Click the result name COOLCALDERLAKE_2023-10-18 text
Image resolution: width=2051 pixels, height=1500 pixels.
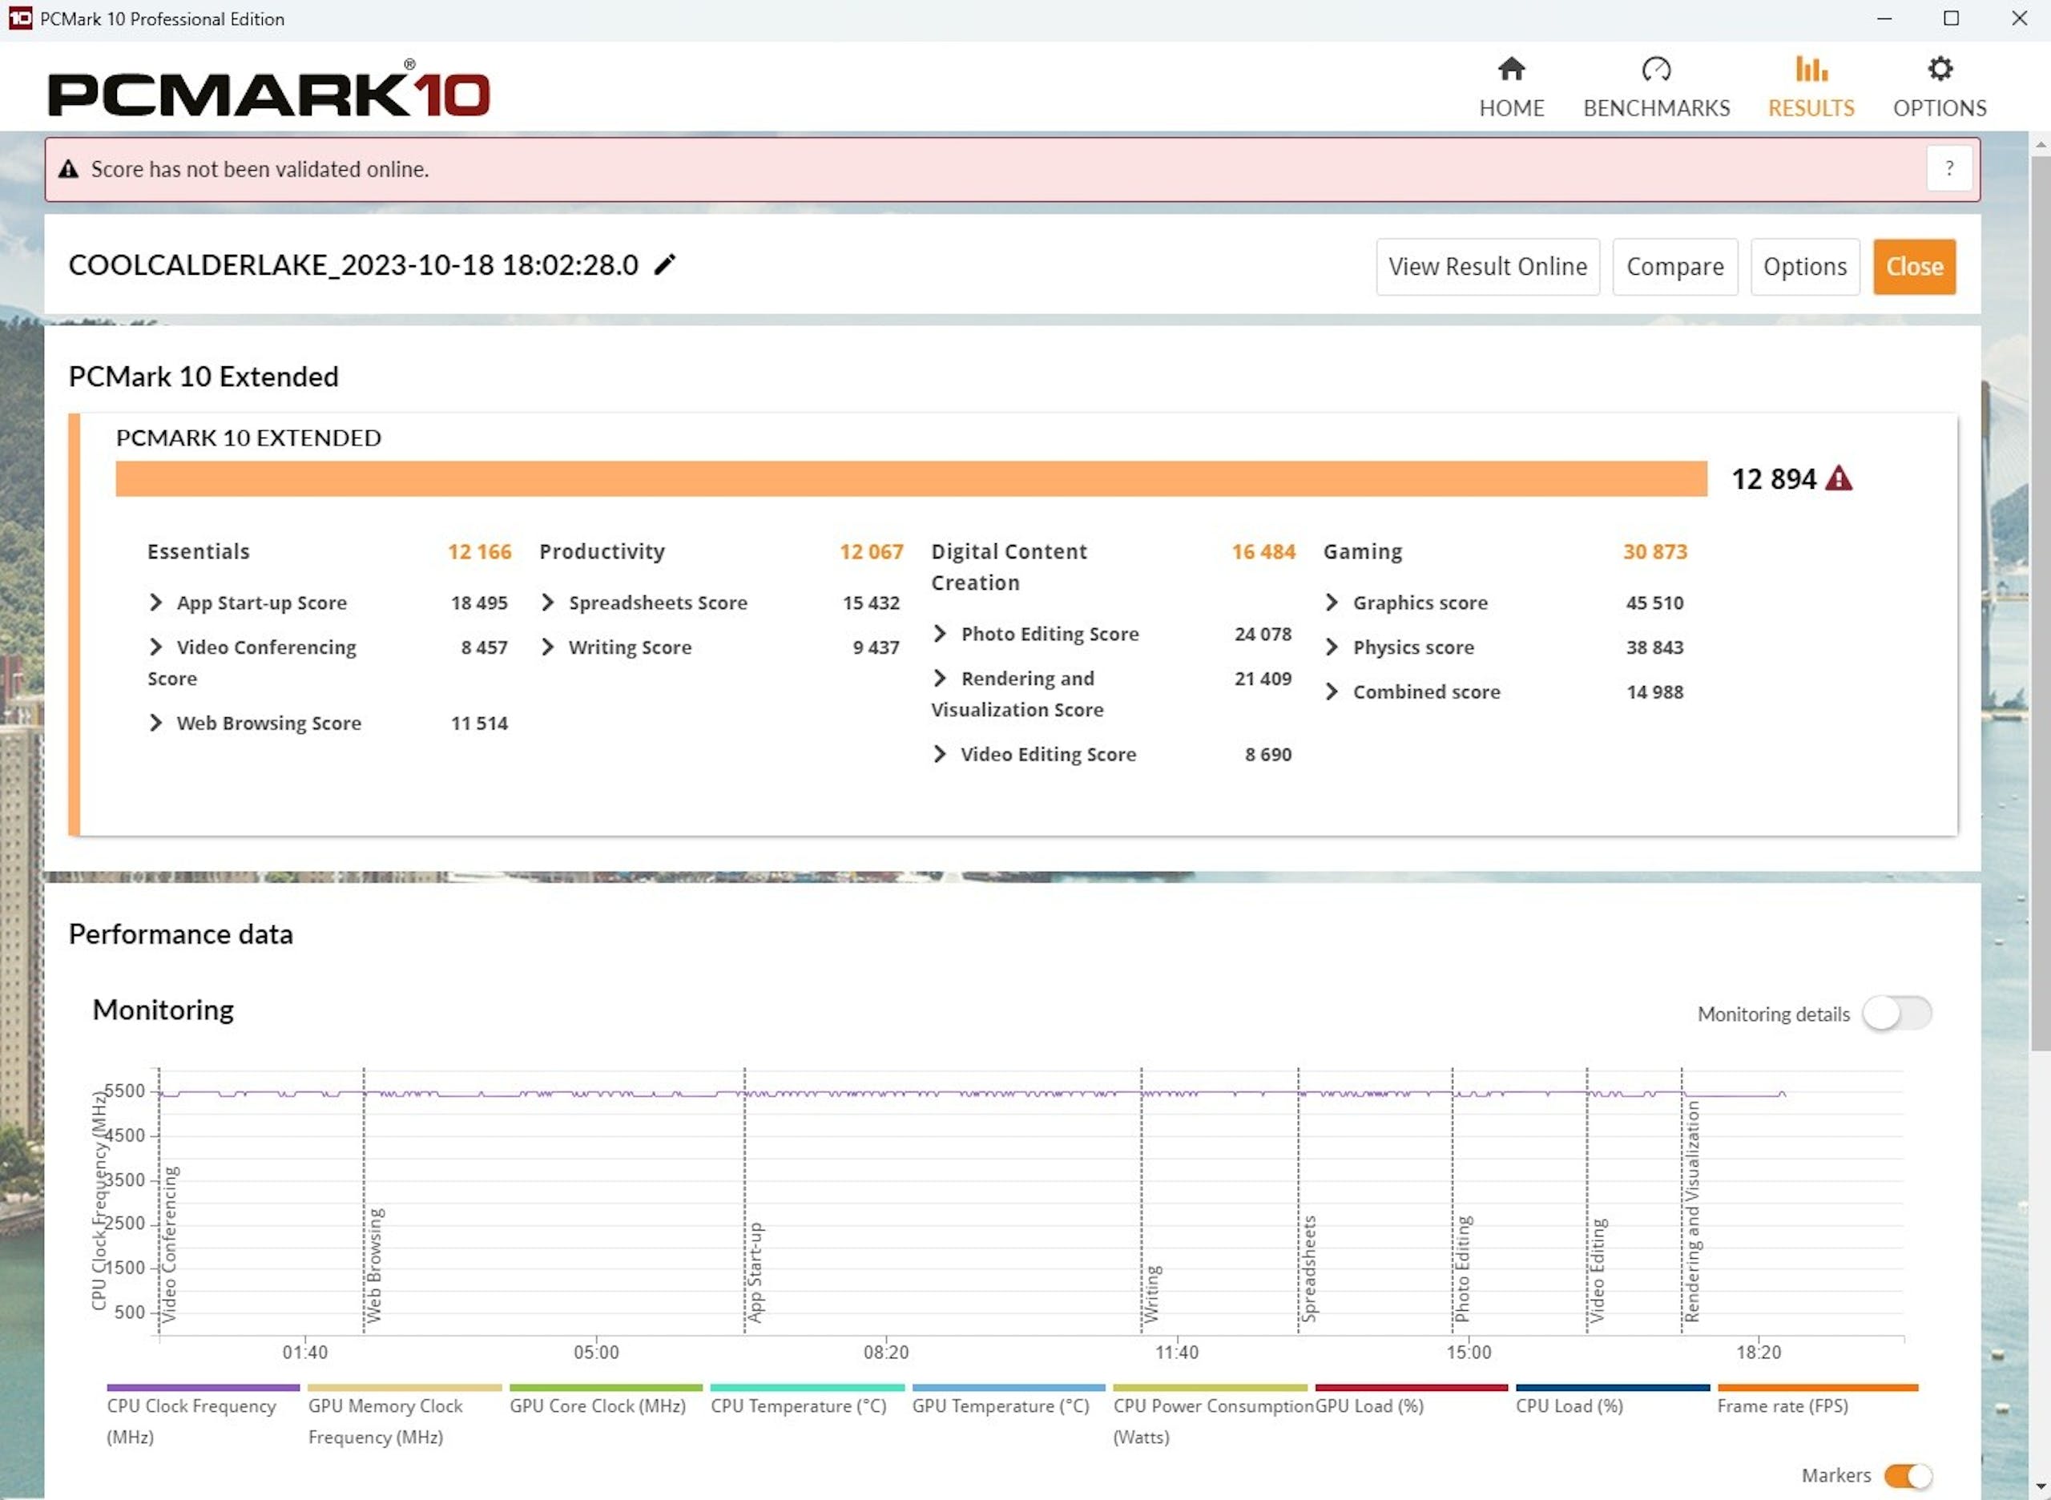point(354,265)
